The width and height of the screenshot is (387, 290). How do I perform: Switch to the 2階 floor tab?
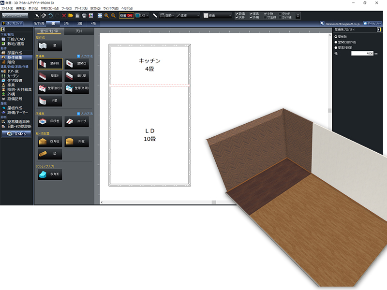[x=66, y=23]
